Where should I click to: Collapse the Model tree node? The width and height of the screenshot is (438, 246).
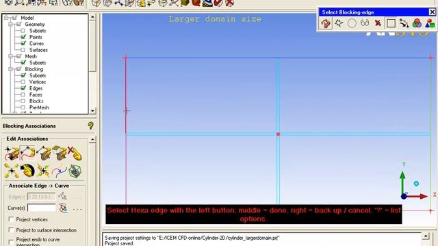6,18
